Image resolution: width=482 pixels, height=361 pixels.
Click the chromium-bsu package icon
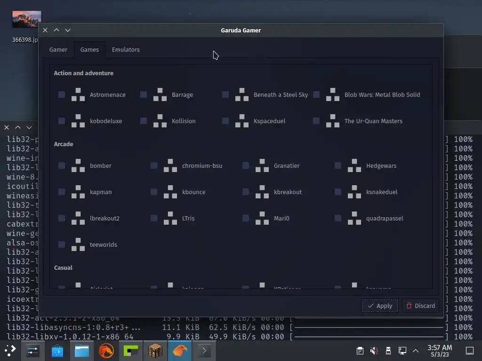click(170, 165)
